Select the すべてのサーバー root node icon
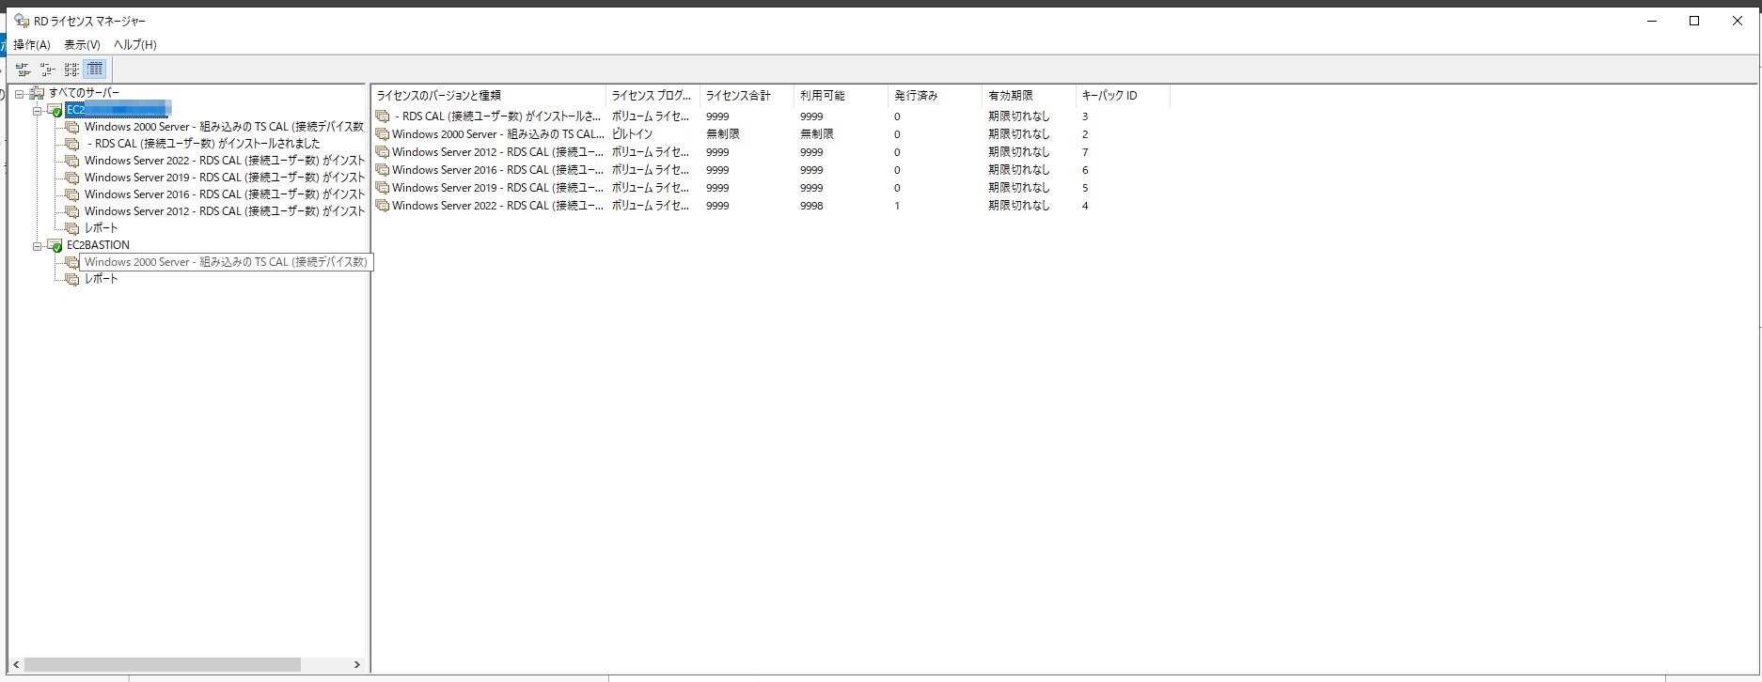This screenshot has width=1762, height=682. click(38, 93)
